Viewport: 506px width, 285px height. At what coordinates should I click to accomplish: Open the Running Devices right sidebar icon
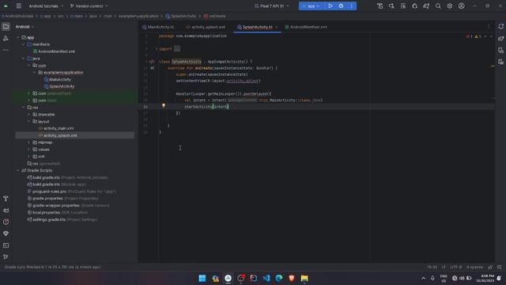[500, 62]
